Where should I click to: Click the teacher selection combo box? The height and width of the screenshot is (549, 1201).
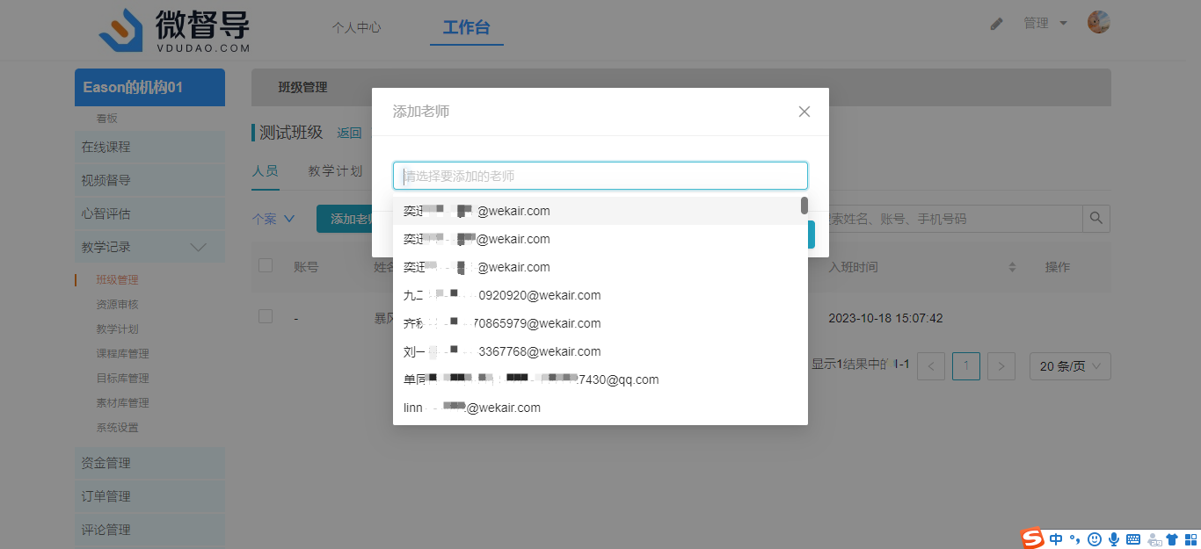[x=600, y=176]
